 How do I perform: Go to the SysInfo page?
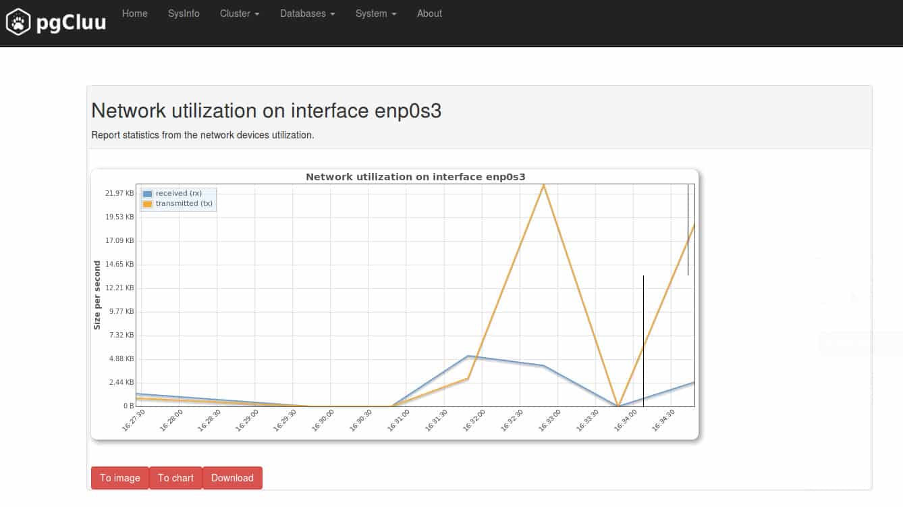(184, 14)
